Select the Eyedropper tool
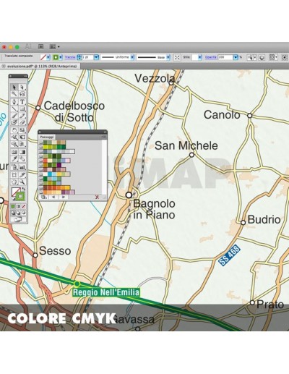 pyautogui.click(x=14, y=158)
